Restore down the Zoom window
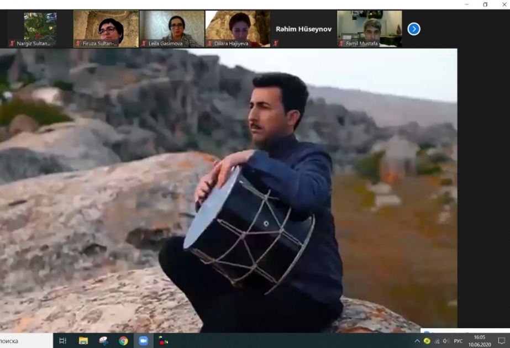510x348 pixels. click(485, 4)
